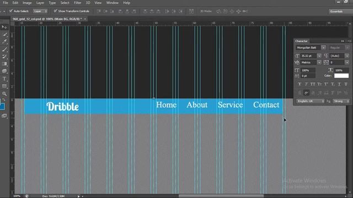Open the Strong anti-aliasing dropdown
Screen dimensions: 353x198
tap(341, 101)
